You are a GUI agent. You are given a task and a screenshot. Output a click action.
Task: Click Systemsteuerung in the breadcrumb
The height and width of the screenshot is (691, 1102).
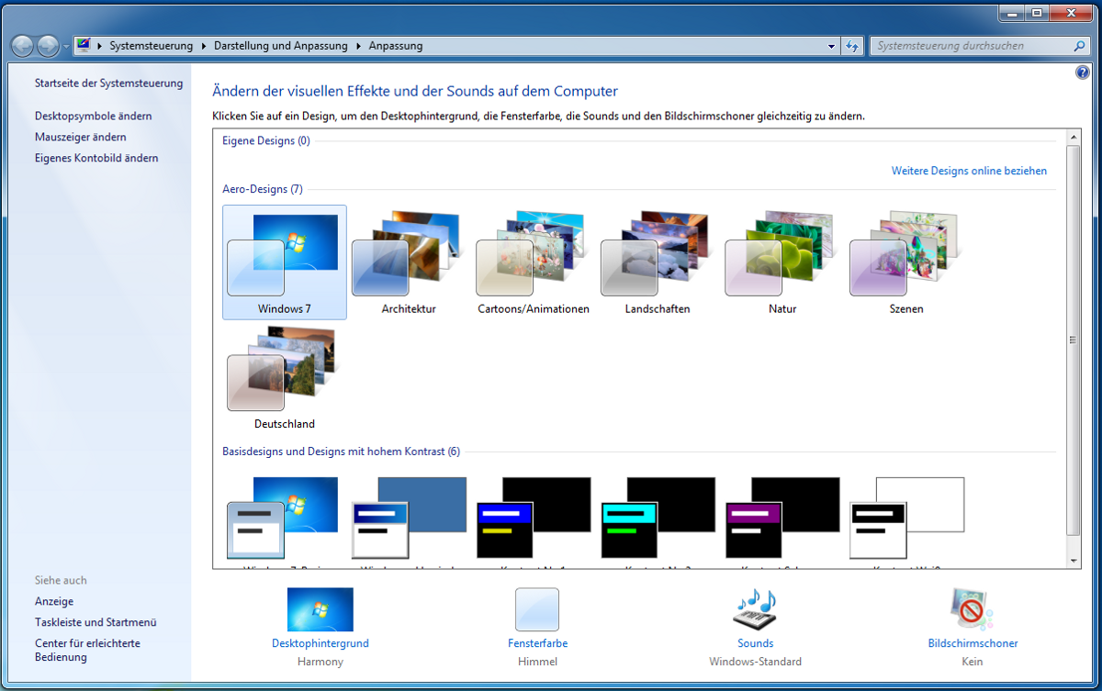[152, 45]
